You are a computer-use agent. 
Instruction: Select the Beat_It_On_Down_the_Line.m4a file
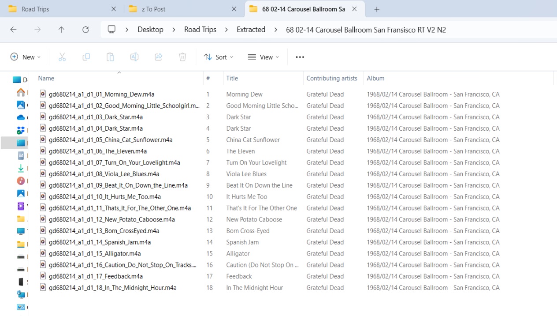(118, 185)
